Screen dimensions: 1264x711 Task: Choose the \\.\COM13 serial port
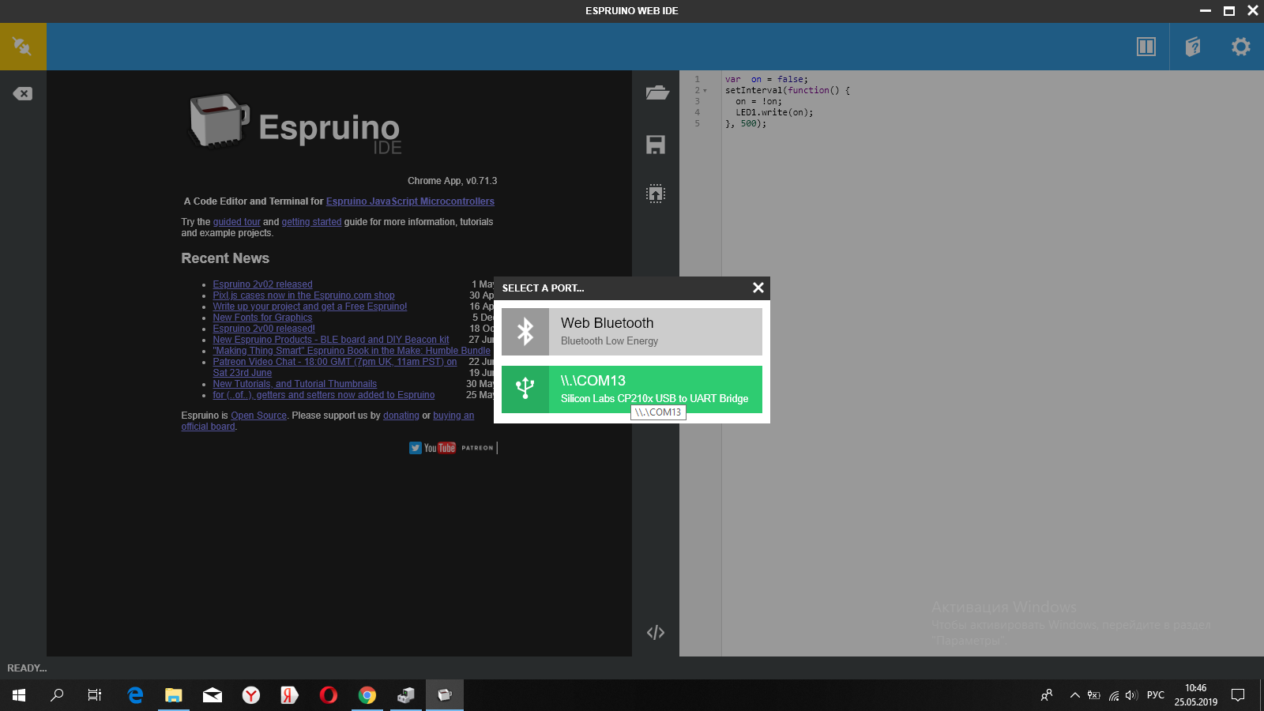pos(632,389)
